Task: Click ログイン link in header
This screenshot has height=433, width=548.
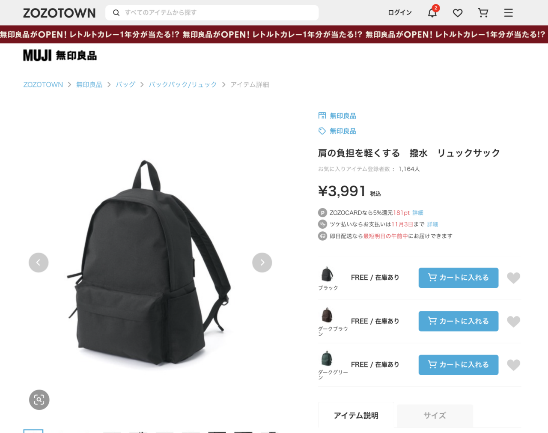Action: (x=400, y=13)
